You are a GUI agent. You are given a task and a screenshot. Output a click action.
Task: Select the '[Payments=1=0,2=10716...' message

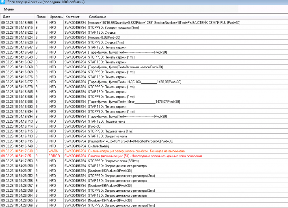point(130,141)
